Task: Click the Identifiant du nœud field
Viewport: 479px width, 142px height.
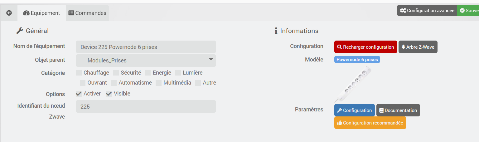Action: tap(146, 106)
